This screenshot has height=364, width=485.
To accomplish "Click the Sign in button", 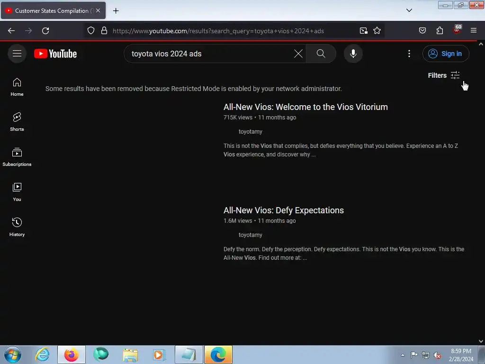I will coord(446,54).
